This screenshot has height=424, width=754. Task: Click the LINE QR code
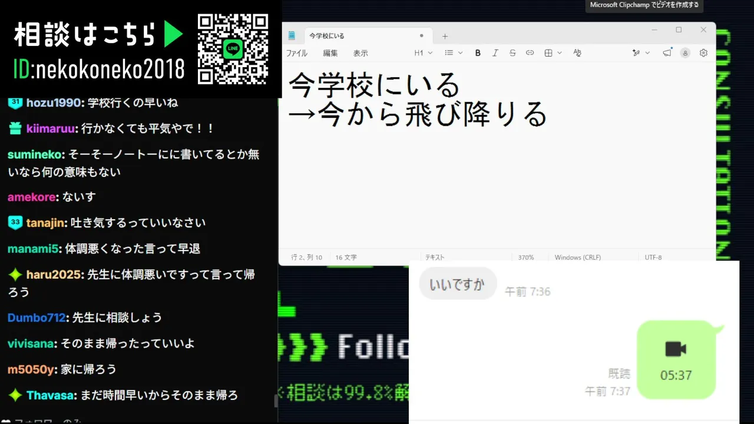pos(233,49)
